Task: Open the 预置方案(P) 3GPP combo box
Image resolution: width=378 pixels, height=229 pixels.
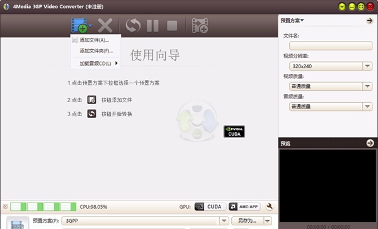Action: [x=145, y=221]
